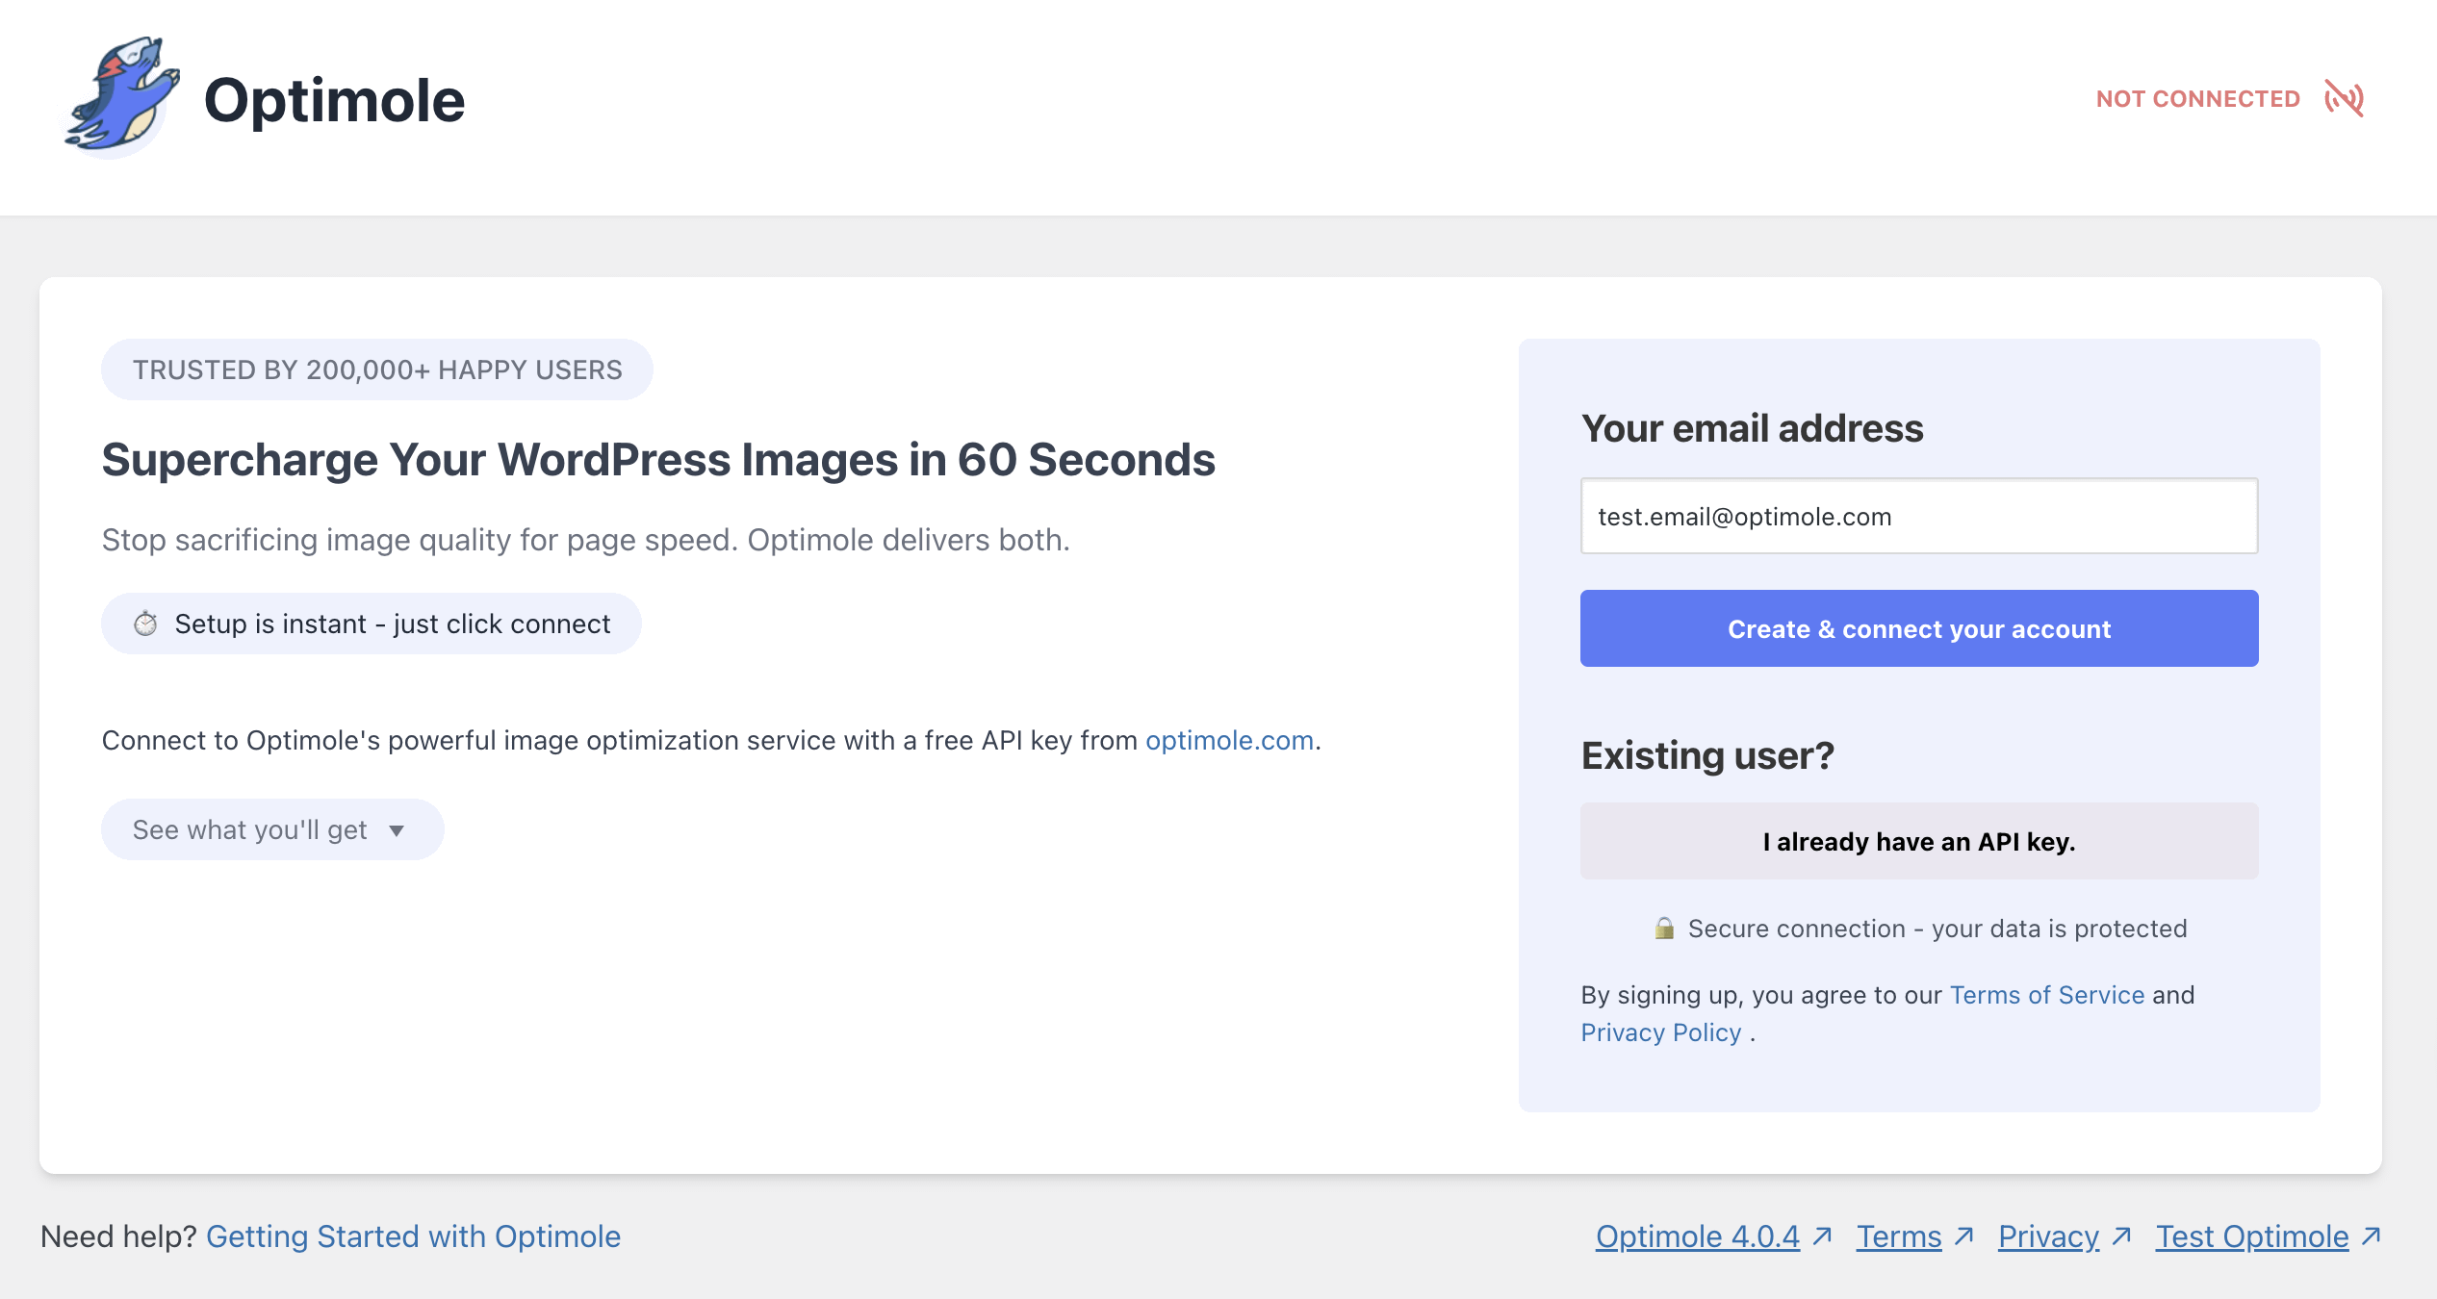
Task: Click external arrow icon after Terms
Action: pos(1964,1235)
